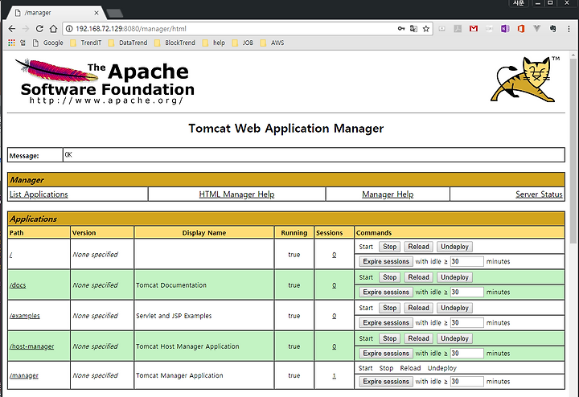Stop the /host-manager application
Viewport: 579px width, 397px height.
(389, 338)
